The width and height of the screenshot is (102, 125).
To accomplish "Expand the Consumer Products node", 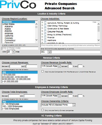I will (x=42, y=31).
